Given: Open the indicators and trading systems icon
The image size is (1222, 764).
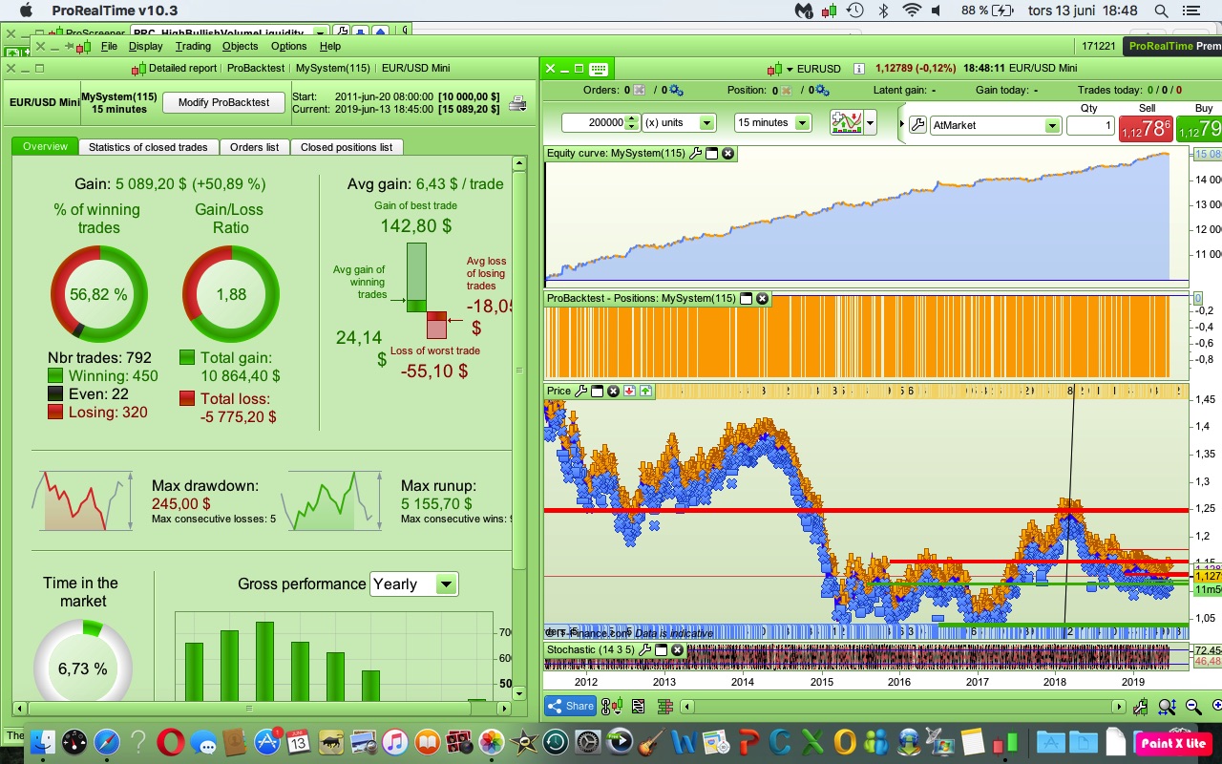Looking at the screenshot, I should pos(846,123).
